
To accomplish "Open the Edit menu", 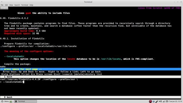I will (6, 5).
